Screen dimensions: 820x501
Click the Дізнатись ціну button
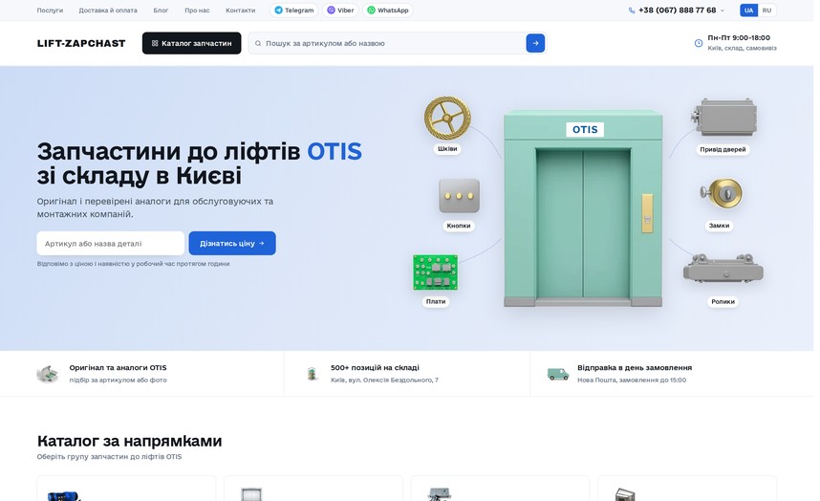232,243
